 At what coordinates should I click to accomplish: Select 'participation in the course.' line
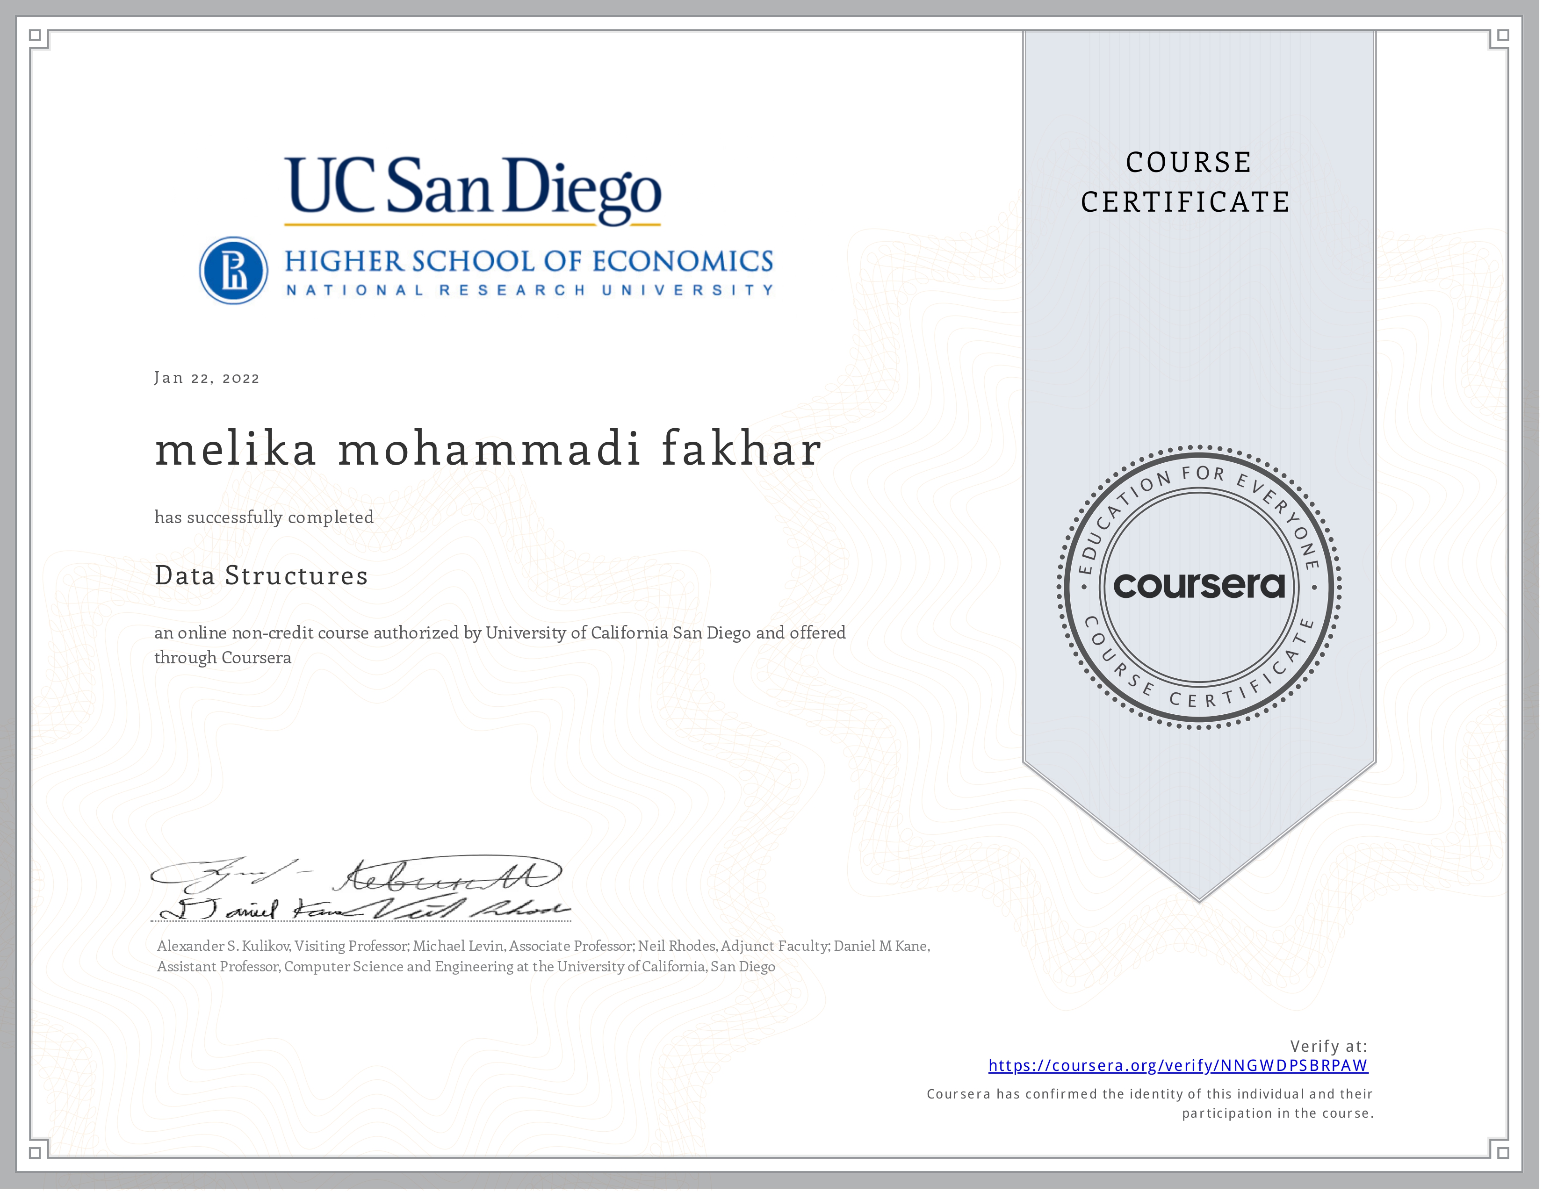tap(1278, 1113)
